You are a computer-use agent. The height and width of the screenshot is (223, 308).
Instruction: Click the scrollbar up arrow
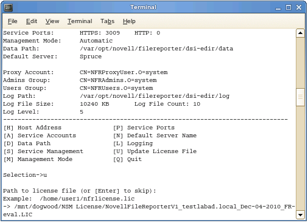pyautogui.click(x=300, y=33)
